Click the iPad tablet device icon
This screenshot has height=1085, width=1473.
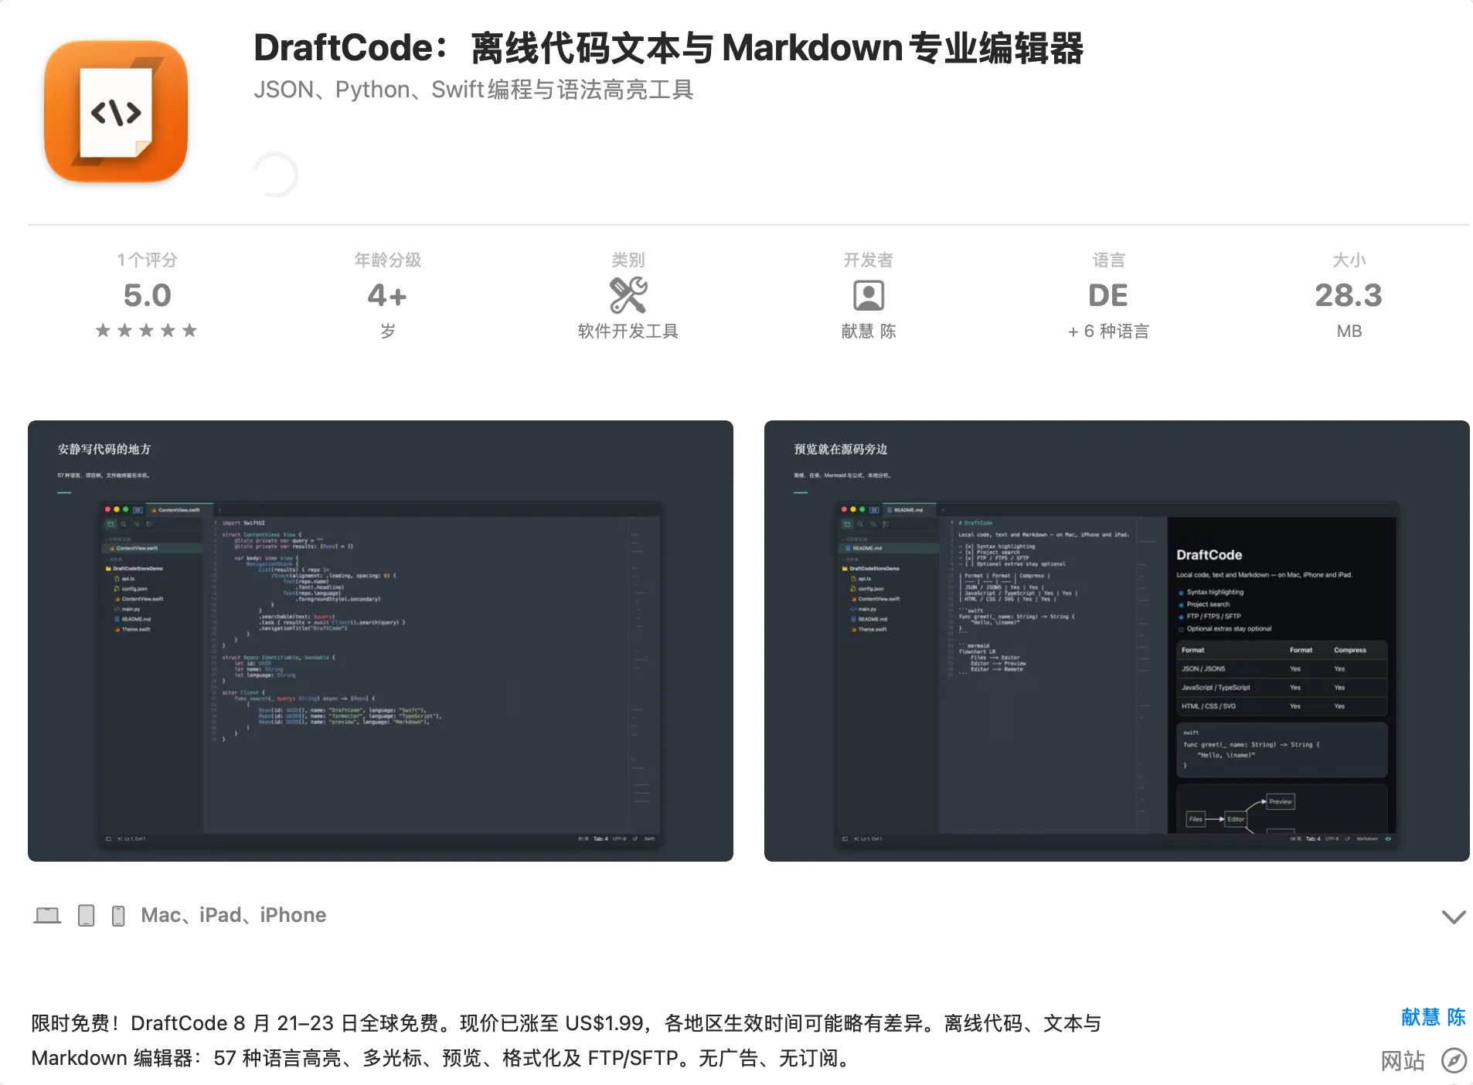tap(87, 916)
